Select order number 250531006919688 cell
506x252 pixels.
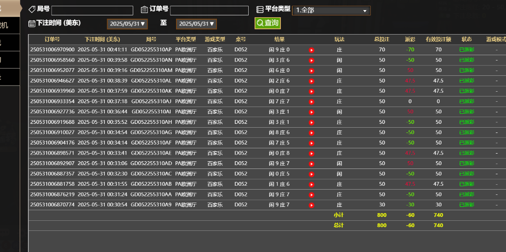[52, 122]
